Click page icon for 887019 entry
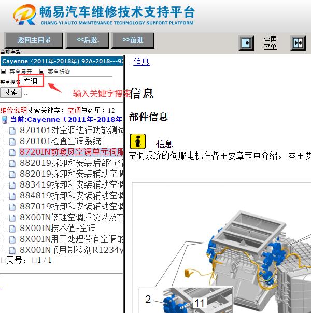The height and width of the screenshot is (313, 311). (x=12, y=207)
